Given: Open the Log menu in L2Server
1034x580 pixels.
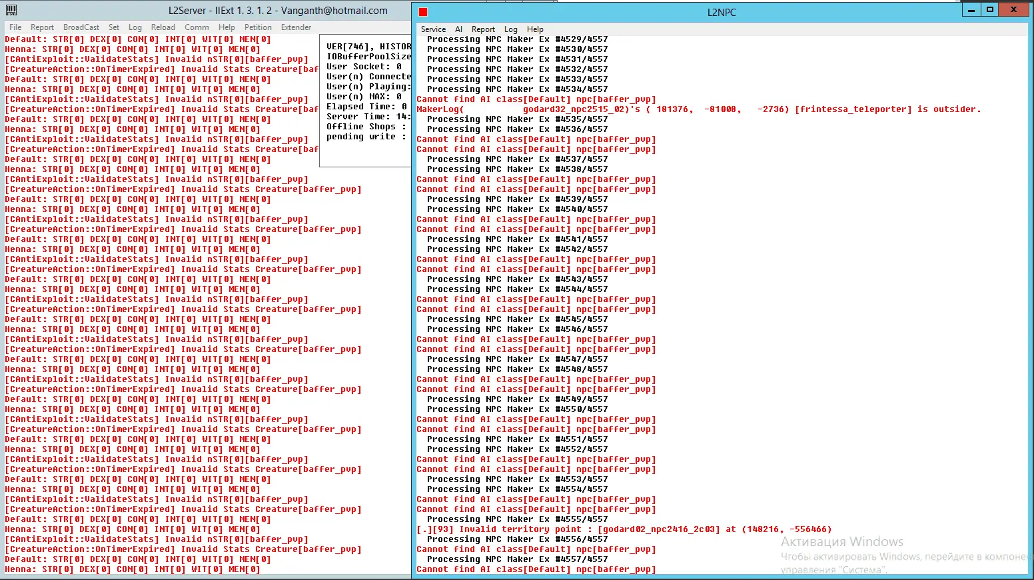Looking at the screenshot, I should click(135, 27).
